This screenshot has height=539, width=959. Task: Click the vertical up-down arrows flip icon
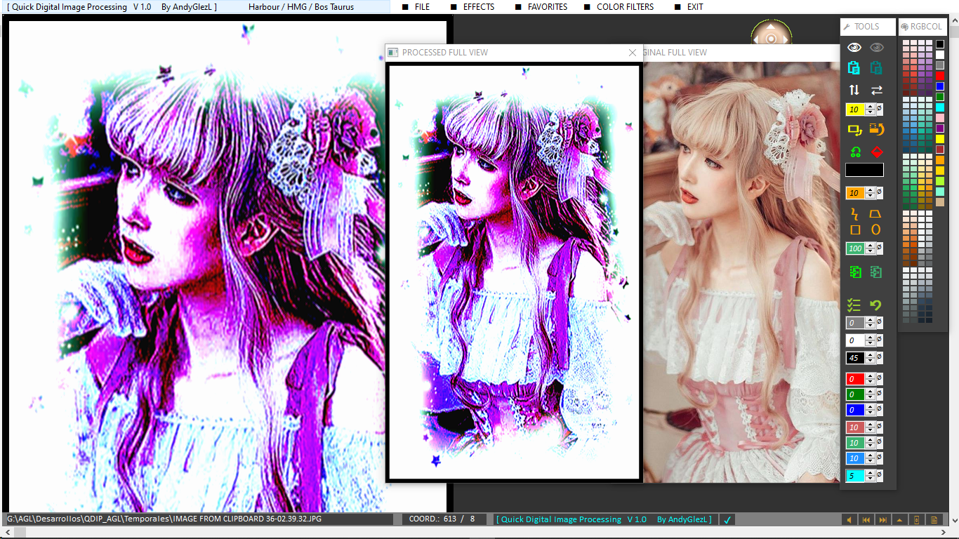pos(854,90)
